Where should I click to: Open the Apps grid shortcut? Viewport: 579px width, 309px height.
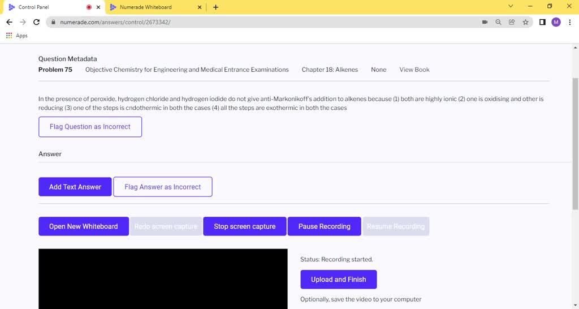(17, 36)
